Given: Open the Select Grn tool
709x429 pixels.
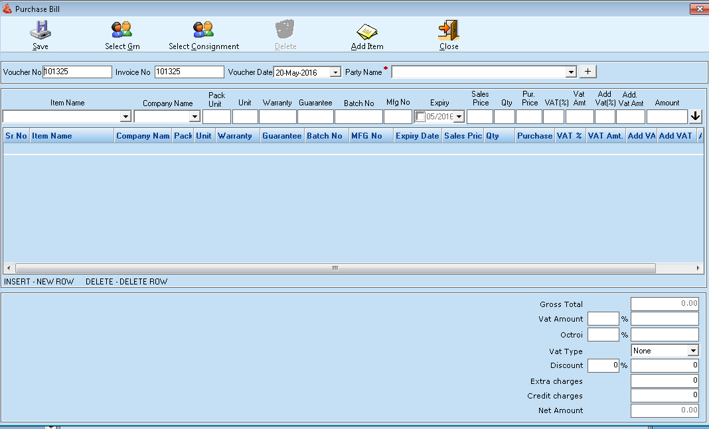Looking at the screenshot, I should 122,33.
